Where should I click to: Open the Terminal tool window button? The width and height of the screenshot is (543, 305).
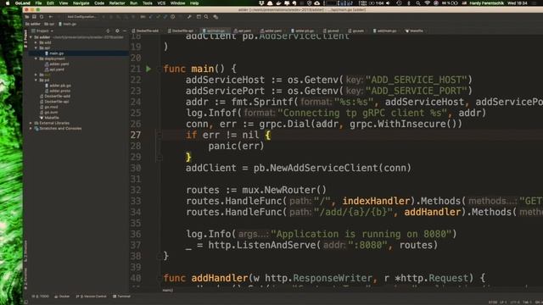[x=121, y=297]
